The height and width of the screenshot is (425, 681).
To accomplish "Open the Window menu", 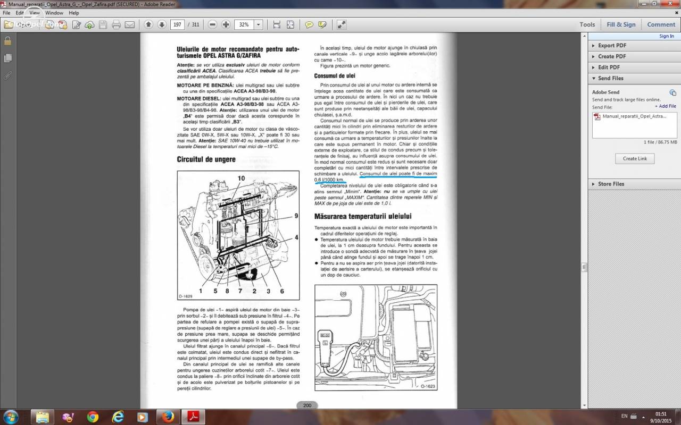I will point(54,13).
